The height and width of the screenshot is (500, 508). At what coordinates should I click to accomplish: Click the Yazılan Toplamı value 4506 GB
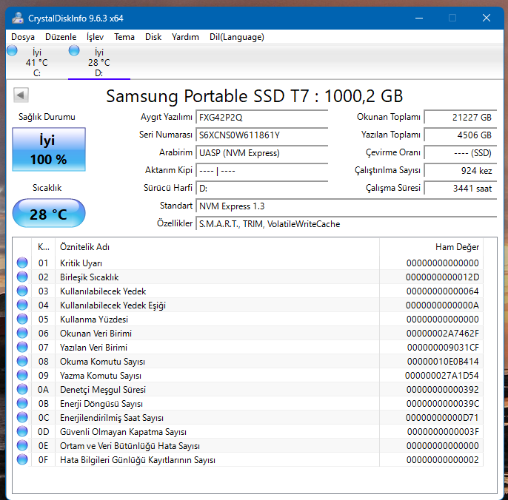pyautogui.click(x=461, y=135)
